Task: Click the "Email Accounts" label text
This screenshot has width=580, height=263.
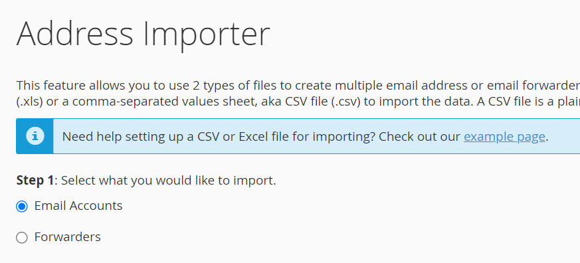Action: 78,206
